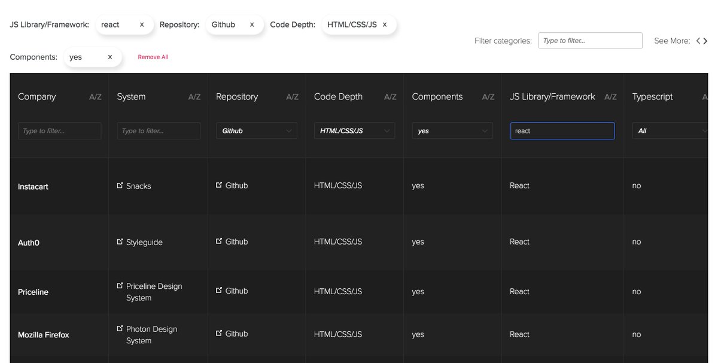Click the System column header
Viewport: 718px width, 363px height.
click(131, 97)
